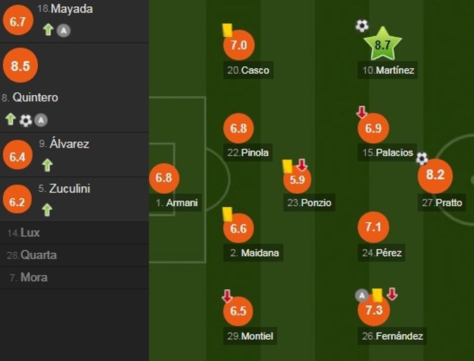Select unused substitute Lux in bench list
Viewport: 474px width, 361px height.
point(30,233)
